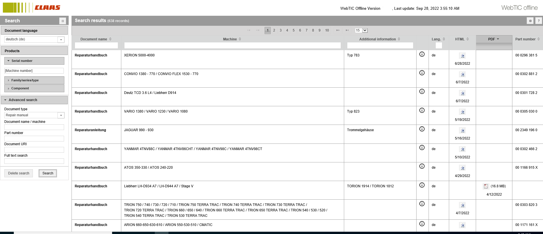Open info icon for JAGUAR 990 - 930 row

(422, 129)
